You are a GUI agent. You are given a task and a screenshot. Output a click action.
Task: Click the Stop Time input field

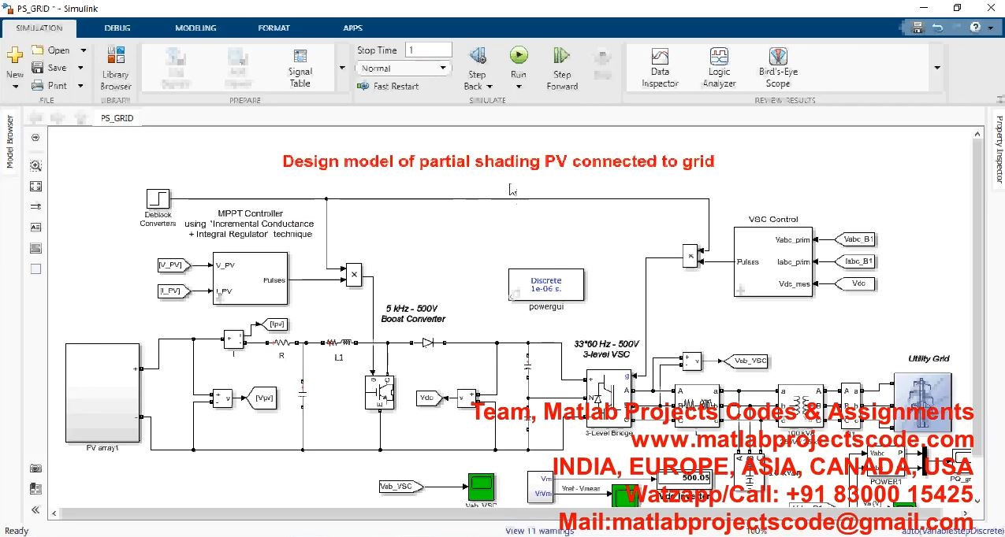(x=428, y=50)
